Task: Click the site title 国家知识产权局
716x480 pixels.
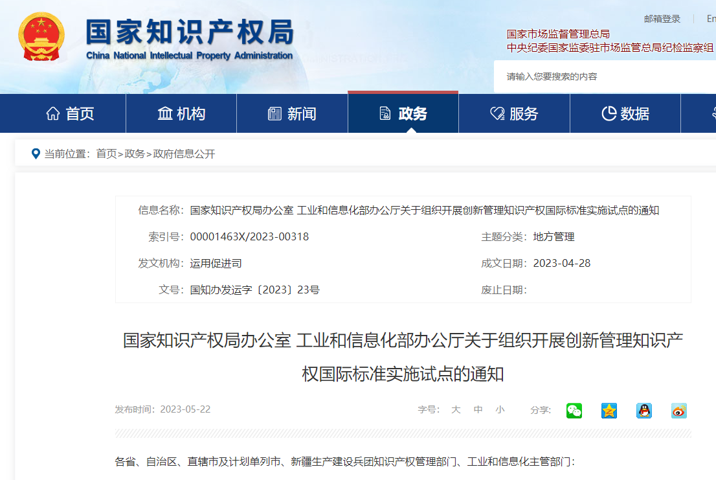Action: pos(190,32)
